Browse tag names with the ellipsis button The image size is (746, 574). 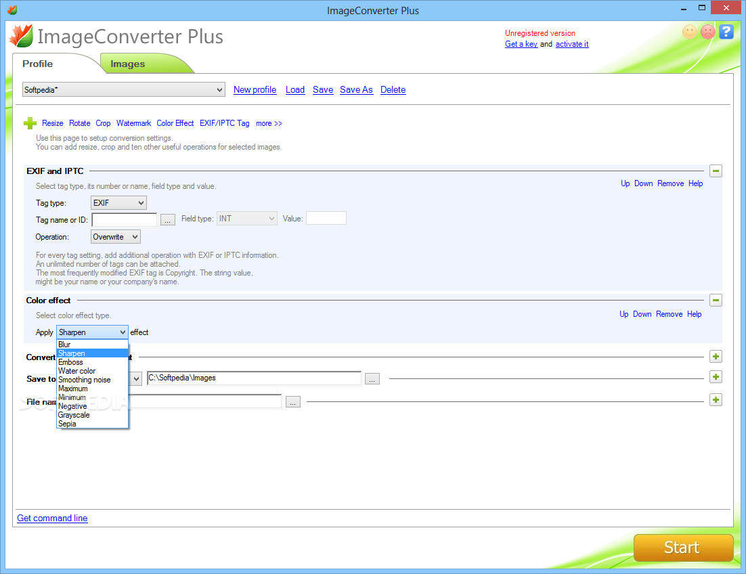pos(167,220)
